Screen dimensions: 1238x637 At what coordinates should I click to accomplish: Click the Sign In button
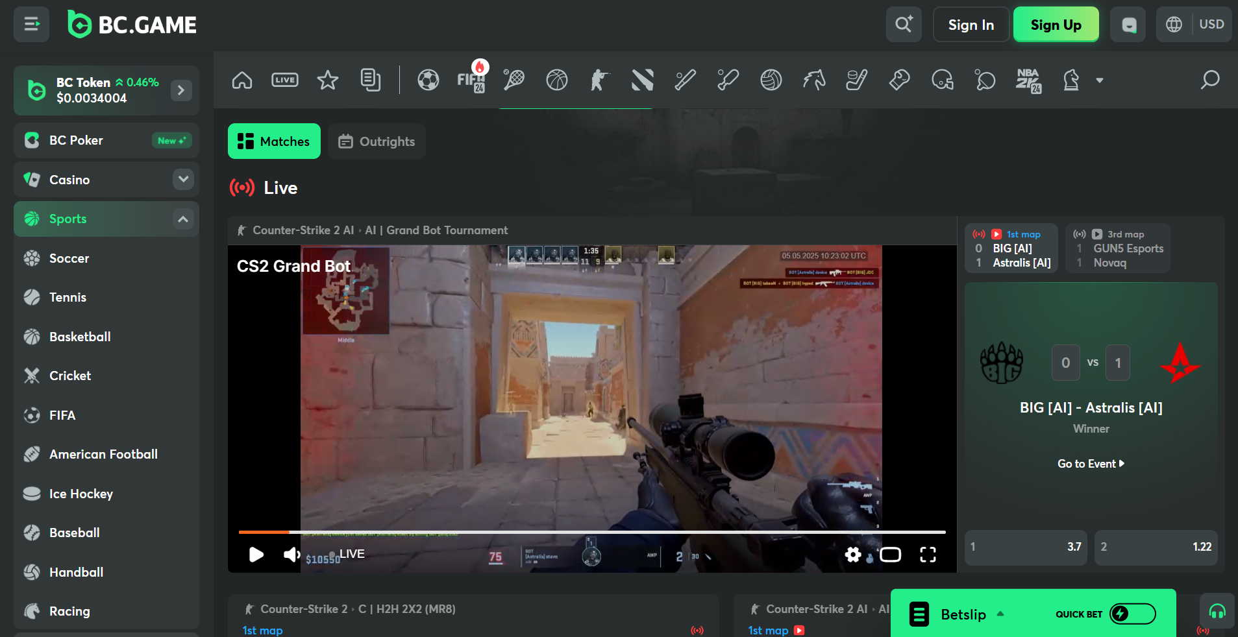coord(971,25)
